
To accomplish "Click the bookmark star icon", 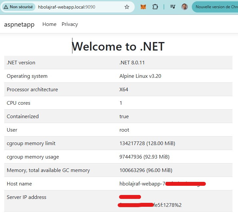I will pyautogui.click(x=127, y=7).
